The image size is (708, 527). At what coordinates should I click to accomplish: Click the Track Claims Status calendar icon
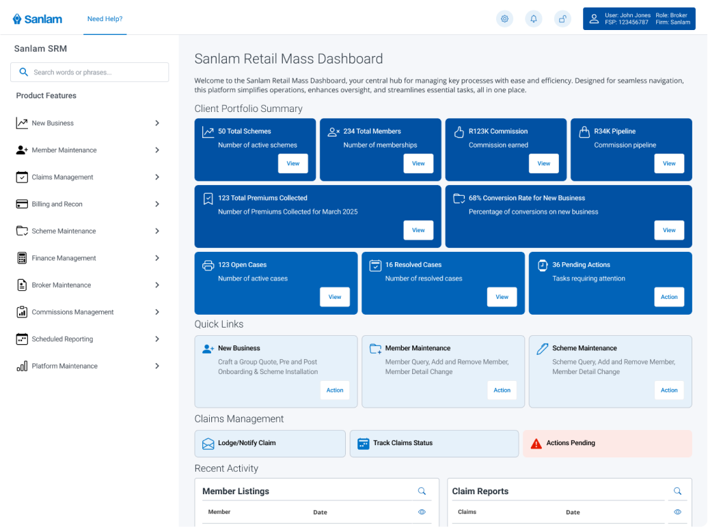click(363, 444)
